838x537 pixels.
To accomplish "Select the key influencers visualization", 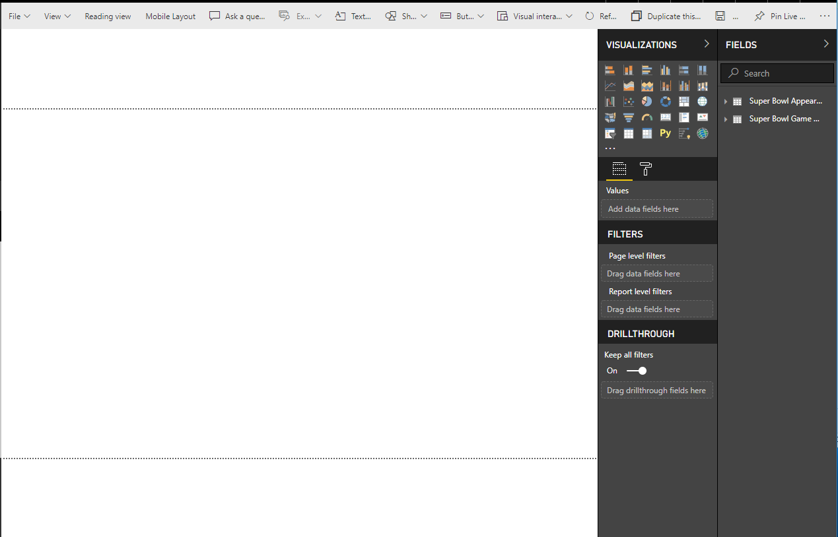I will pos(684,133).
